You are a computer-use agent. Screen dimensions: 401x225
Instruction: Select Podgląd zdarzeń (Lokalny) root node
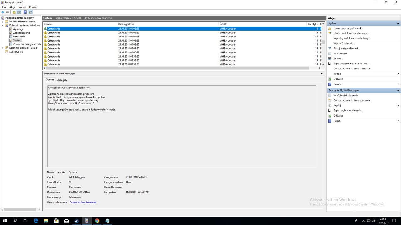[x=20, y=18]
